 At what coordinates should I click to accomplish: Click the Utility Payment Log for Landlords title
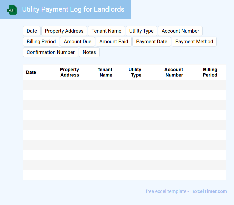73,9
